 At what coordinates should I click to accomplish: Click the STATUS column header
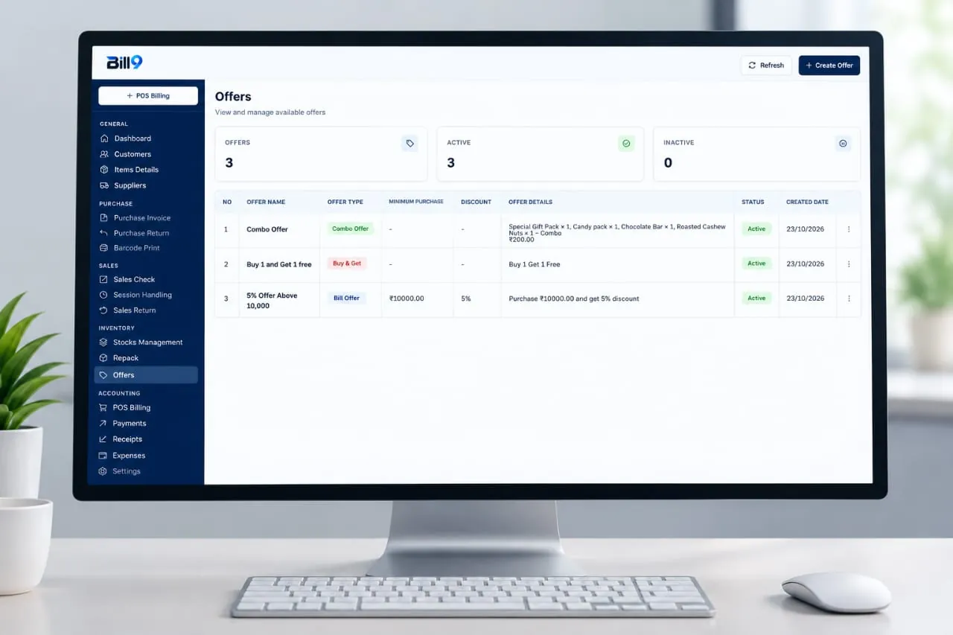click(753, 202)
